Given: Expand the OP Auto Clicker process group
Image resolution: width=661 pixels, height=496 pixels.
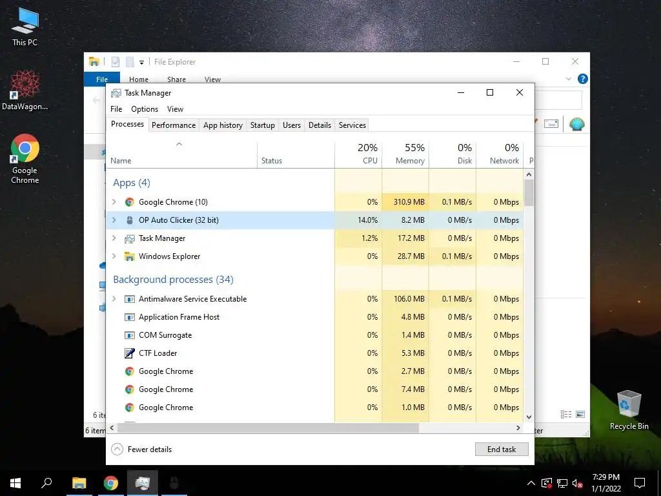Looking at the screenshot, I should coord(114,220).
